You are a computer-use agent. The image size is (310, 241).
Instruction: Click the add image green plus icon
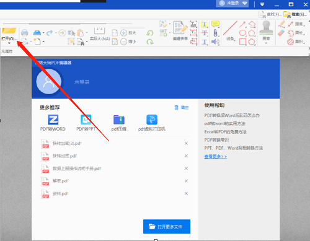tap(163, 33)
